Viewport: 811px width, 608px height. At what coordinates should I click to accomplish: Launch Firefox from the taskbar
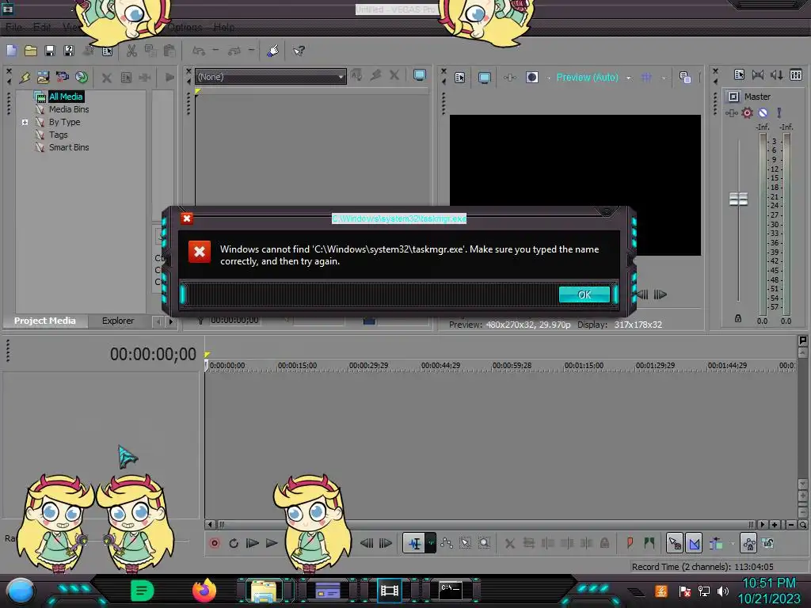(x=204, y=590)
